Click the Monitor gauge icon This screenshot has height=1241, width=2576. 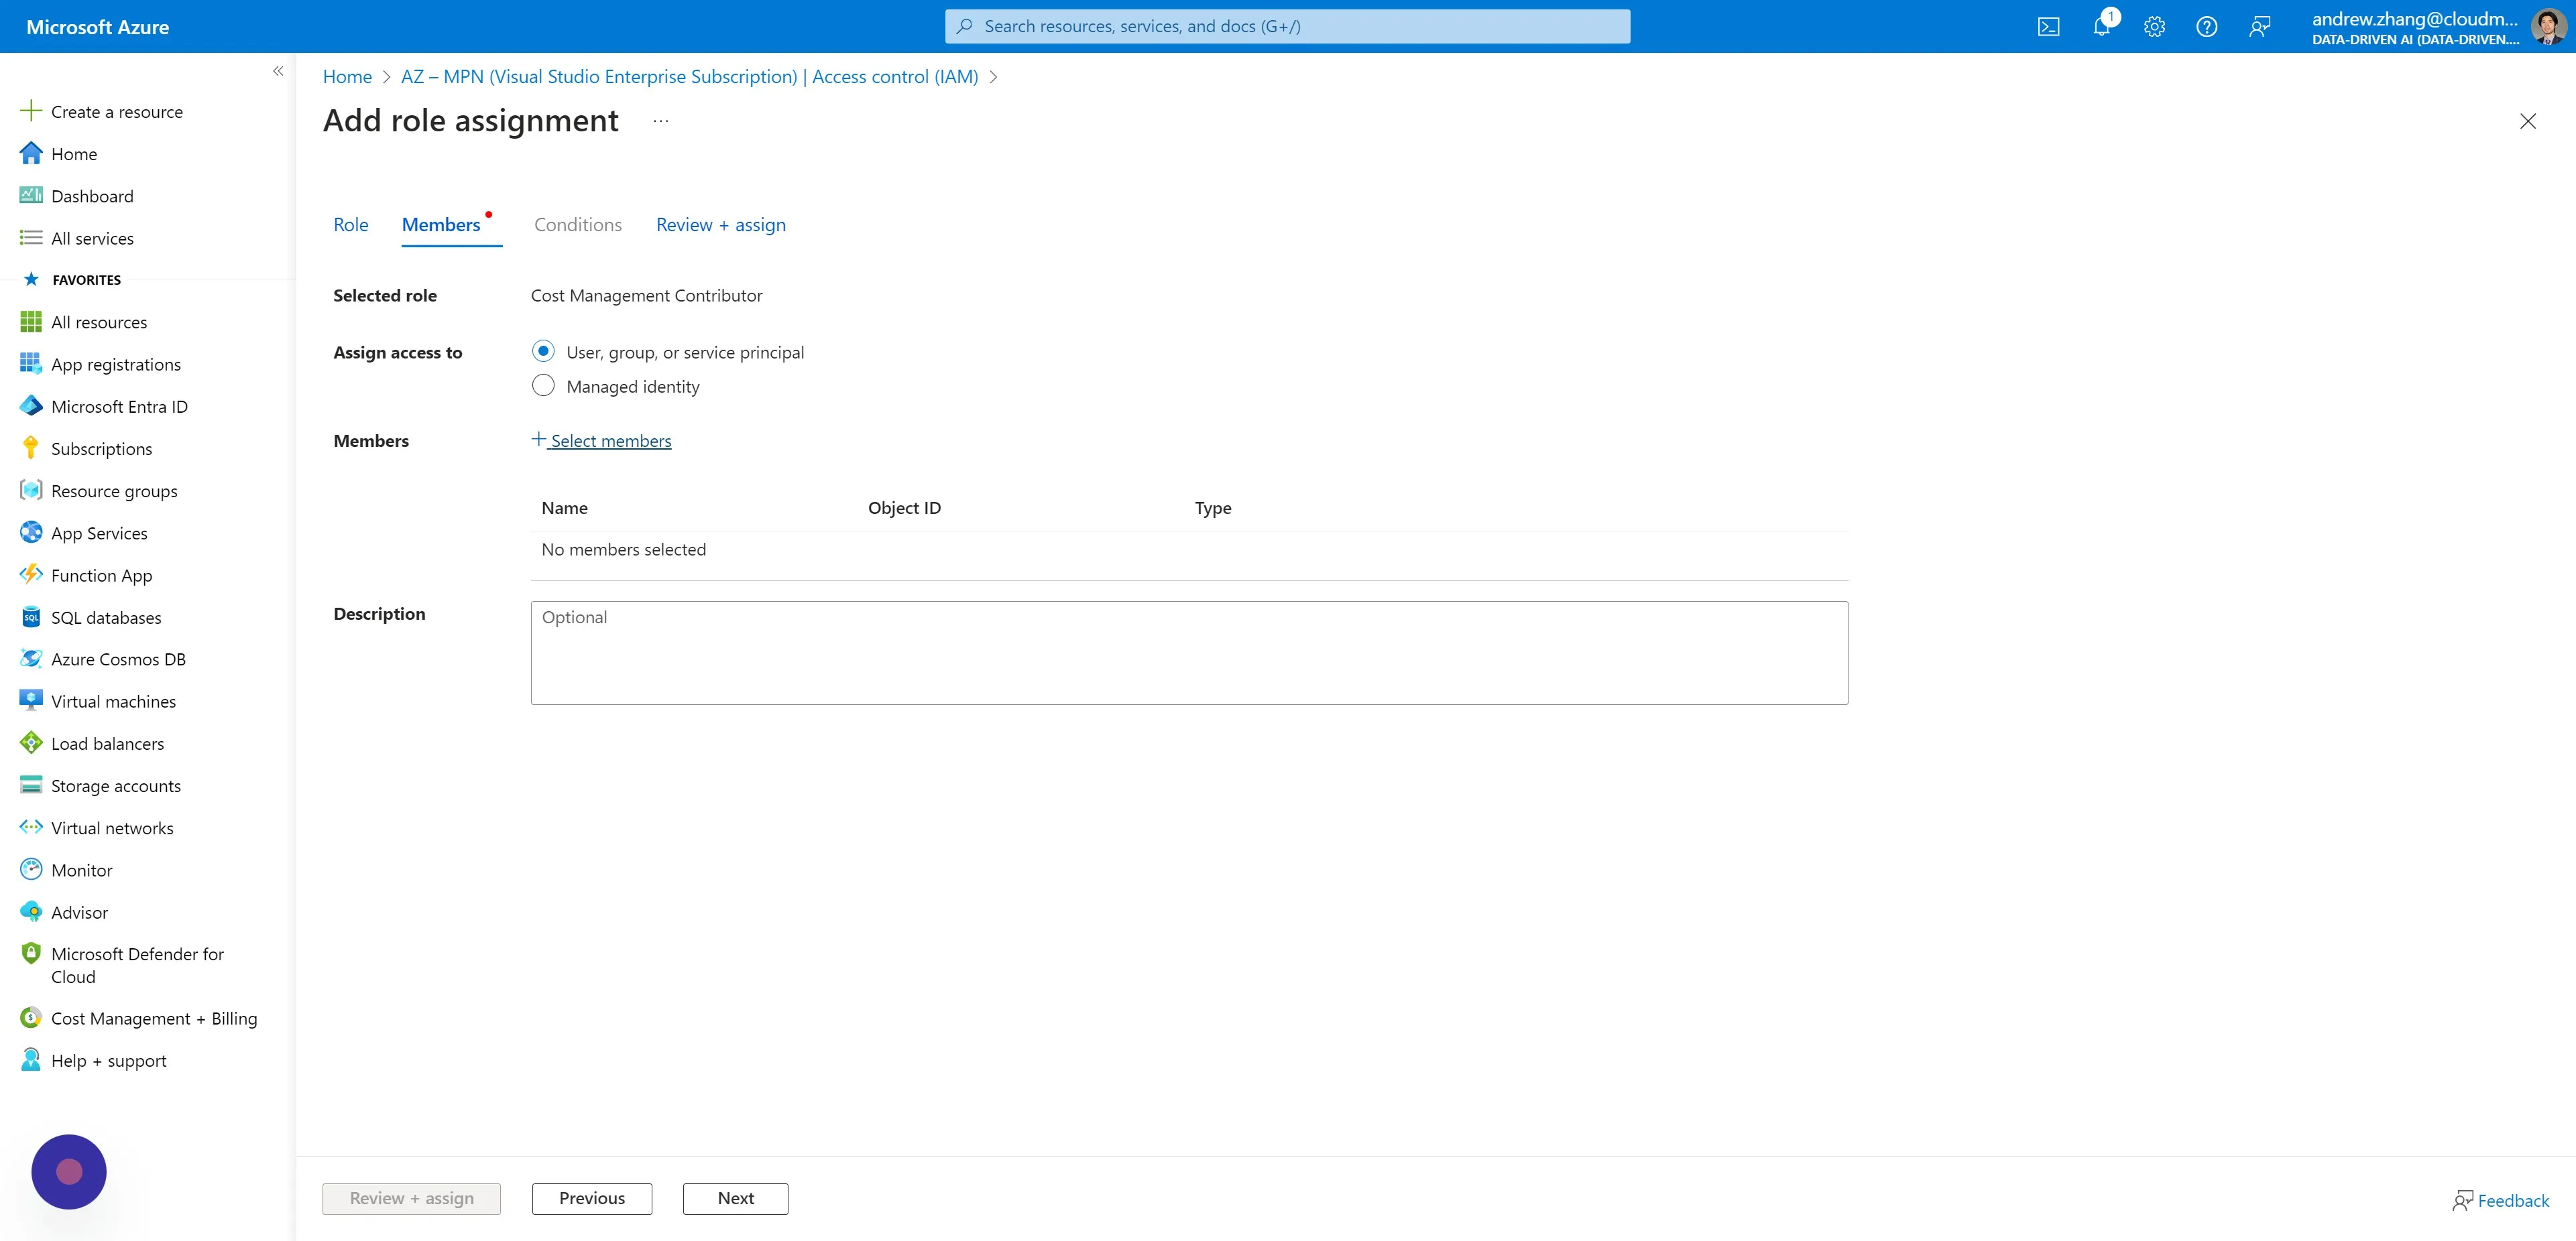point(31,869)
